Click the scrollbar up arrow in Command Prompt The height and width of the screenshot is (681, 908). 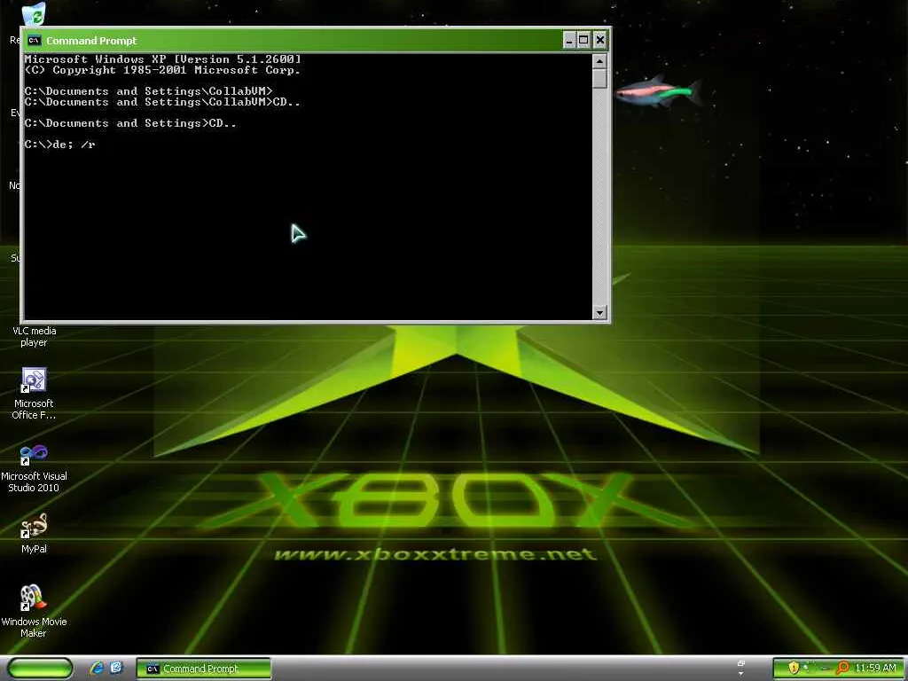coord(599,61)
